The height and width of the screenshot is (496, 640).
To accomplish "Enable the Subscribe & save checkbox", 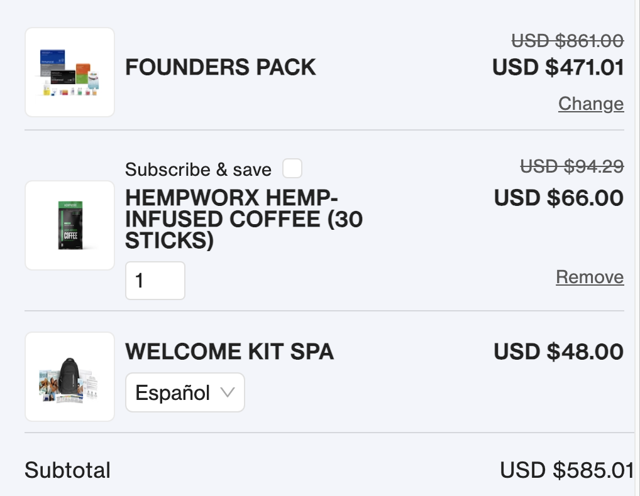I will 292,168.
